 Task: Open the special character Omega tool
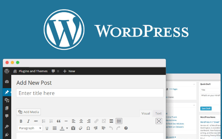[88, 128]
